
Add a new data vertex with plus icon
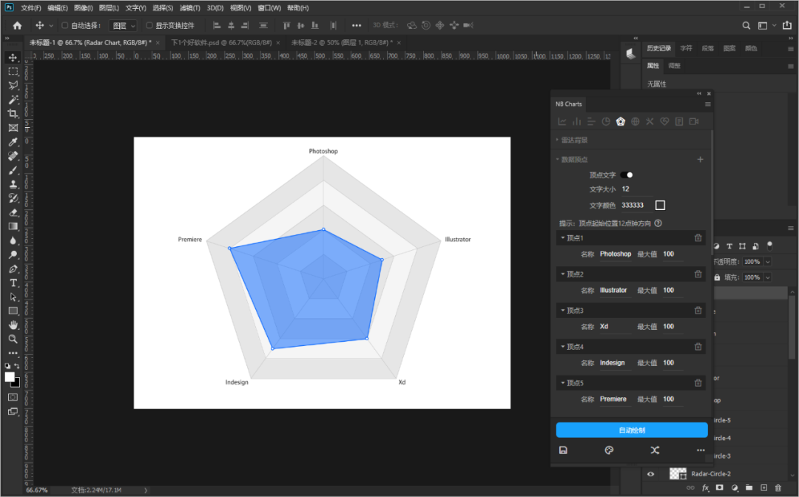tap(700, 159)
